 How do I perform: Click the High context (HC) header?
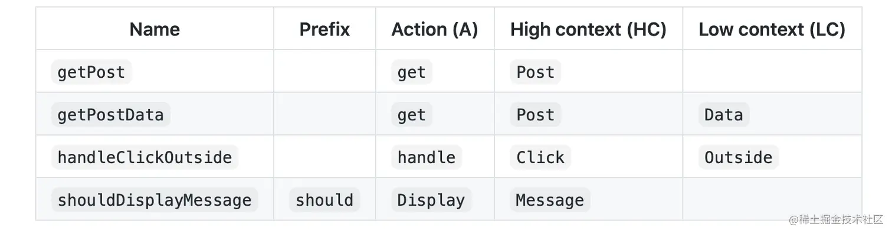pos(588,29)
